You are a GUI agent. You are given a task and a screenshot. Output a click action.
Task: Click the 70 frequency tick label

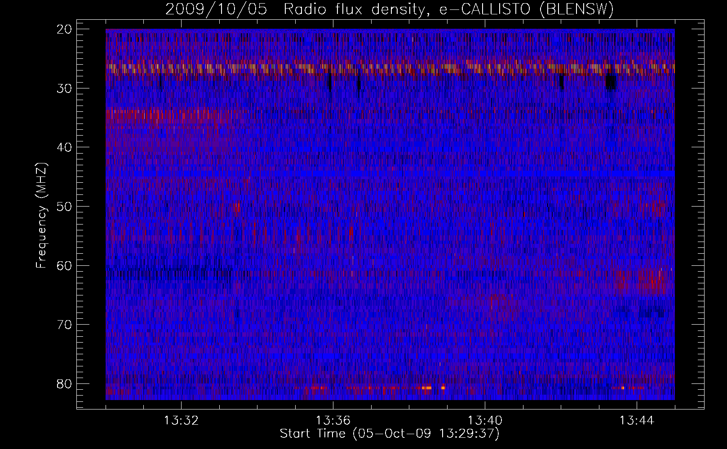tap(65, 325)
